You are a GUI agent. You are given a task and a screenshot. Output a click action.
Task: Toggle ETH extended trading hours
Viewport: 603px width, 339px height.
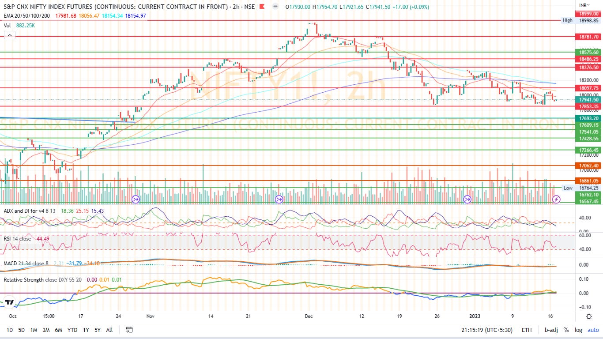(x=527, y=330)
